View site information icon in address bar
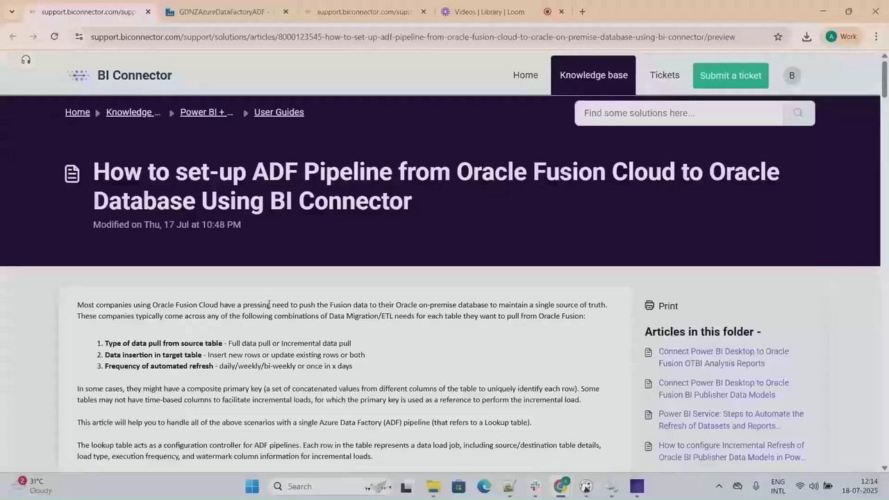 [78, 37]
